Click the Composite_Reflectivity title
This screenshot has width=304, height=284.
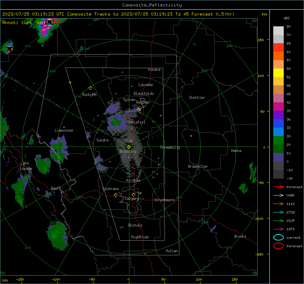[x=152, y=5]
